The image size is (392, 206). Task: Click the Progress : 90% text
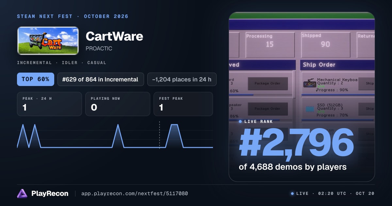point(332,90)
